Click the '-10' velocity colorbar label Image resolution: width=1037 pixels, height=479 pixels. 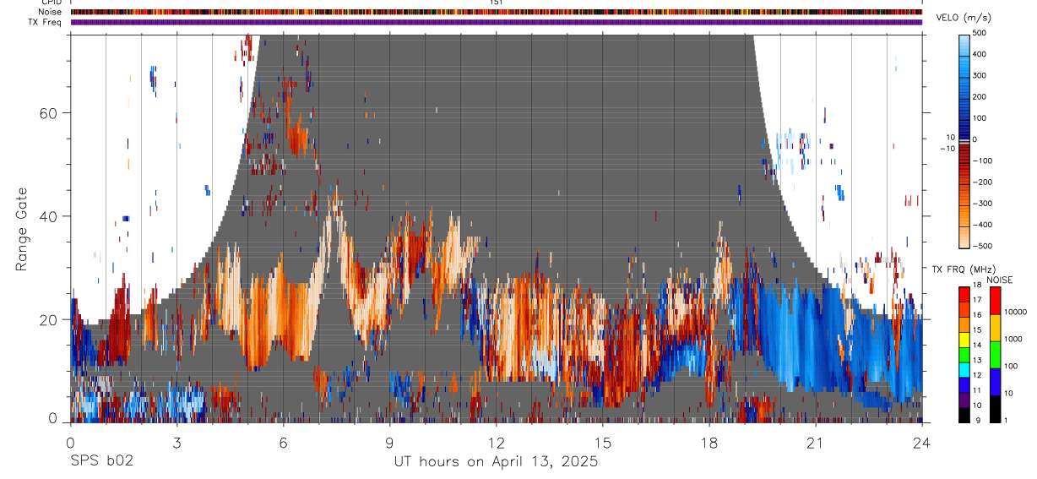coord(948,149)
